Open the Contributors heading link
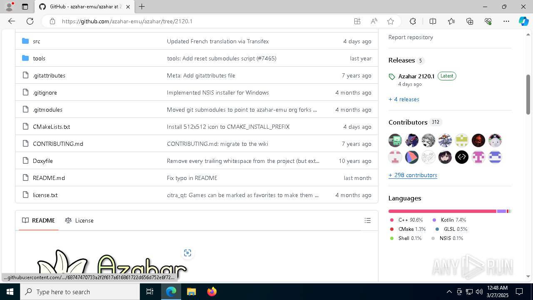The image size is (533, 300). pos(408,122)
